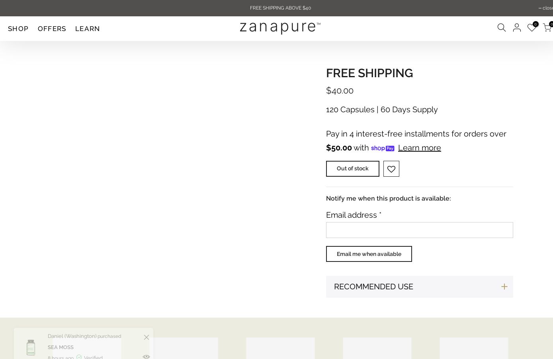Open the Shop Pay Learn more link

coord(419,148)
